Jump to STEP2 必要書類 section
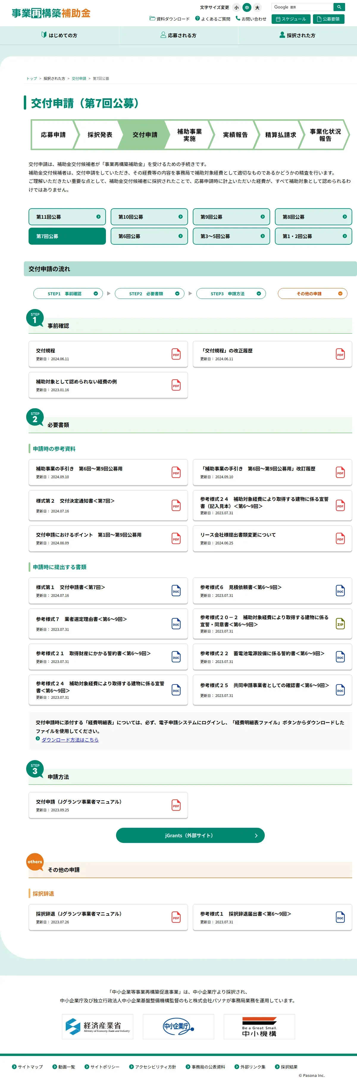Viewport: 357px width, 1084px height. pyautogui.click(x=150, y=293)
